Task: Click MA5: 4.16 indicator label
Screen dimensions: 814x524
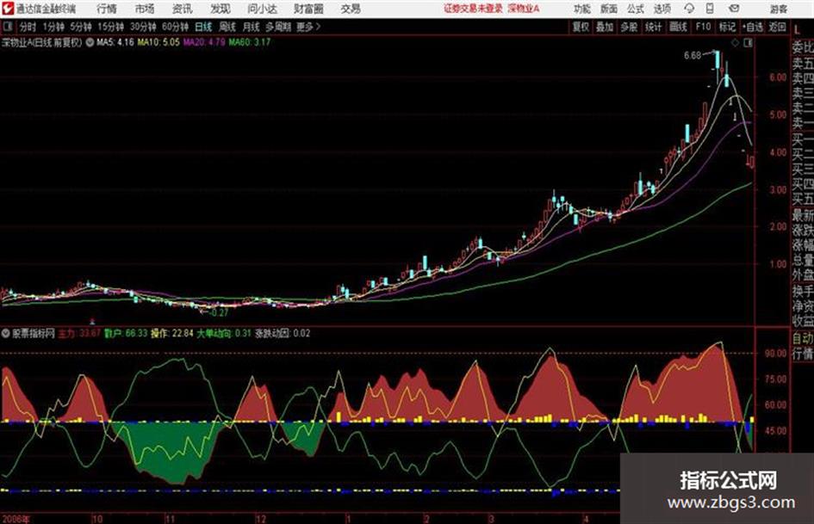Action: pos(115,42)
